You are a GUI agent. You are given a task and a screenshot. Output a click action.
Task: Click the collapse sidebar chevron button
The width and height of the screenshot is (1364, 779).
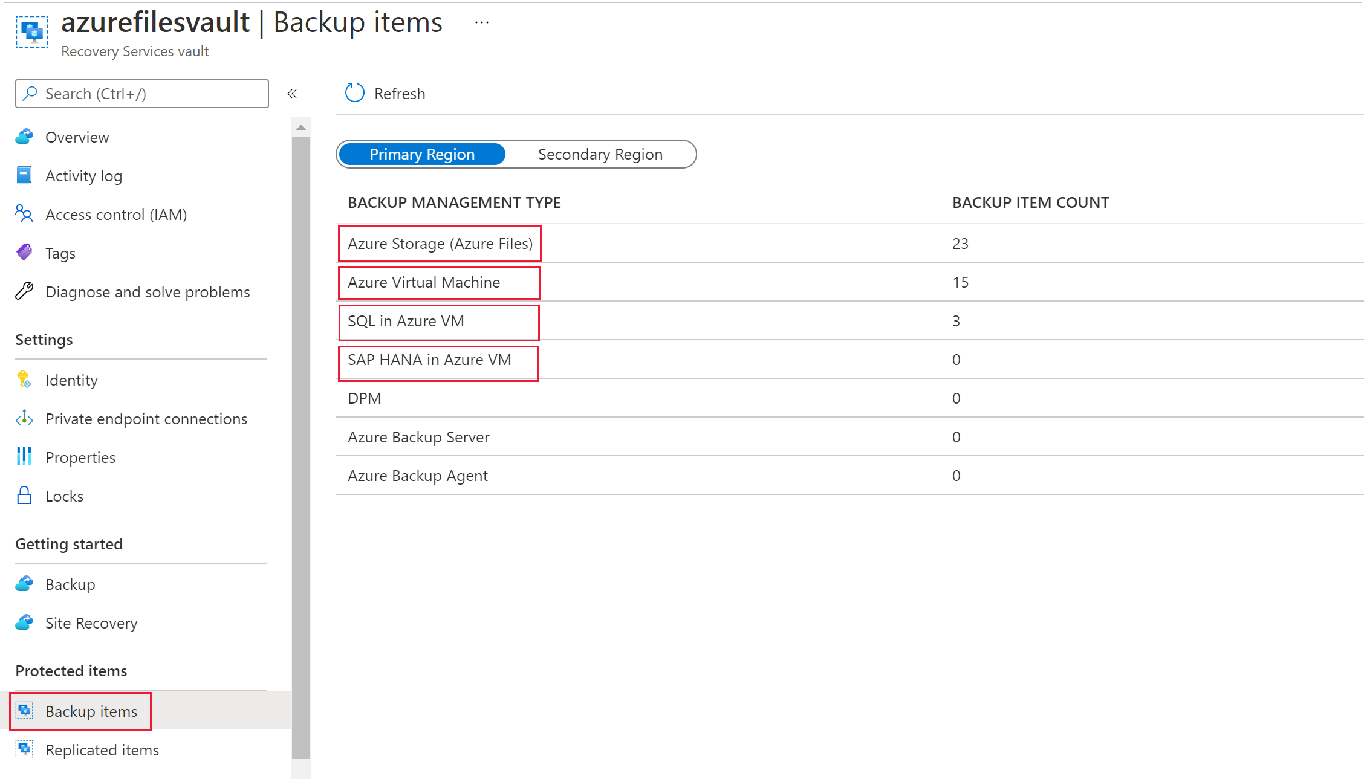(292, 94)
